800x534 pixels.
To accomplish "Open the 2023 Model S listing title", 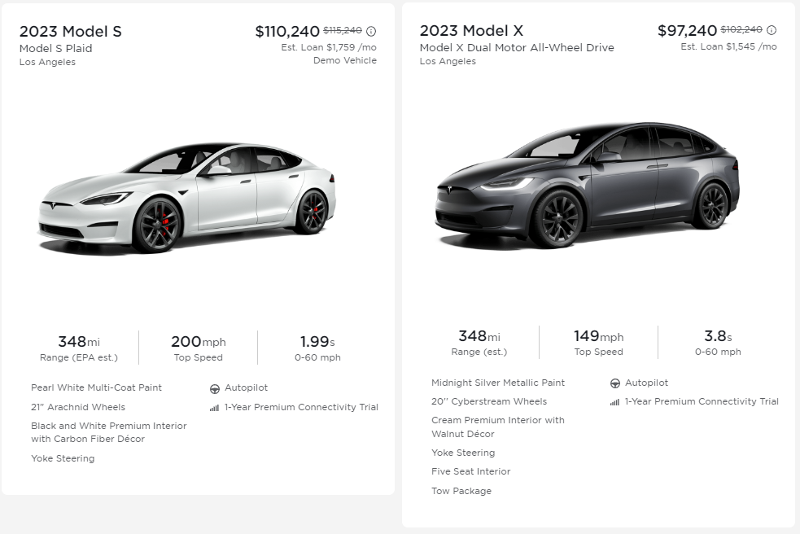I will point(71,32).
